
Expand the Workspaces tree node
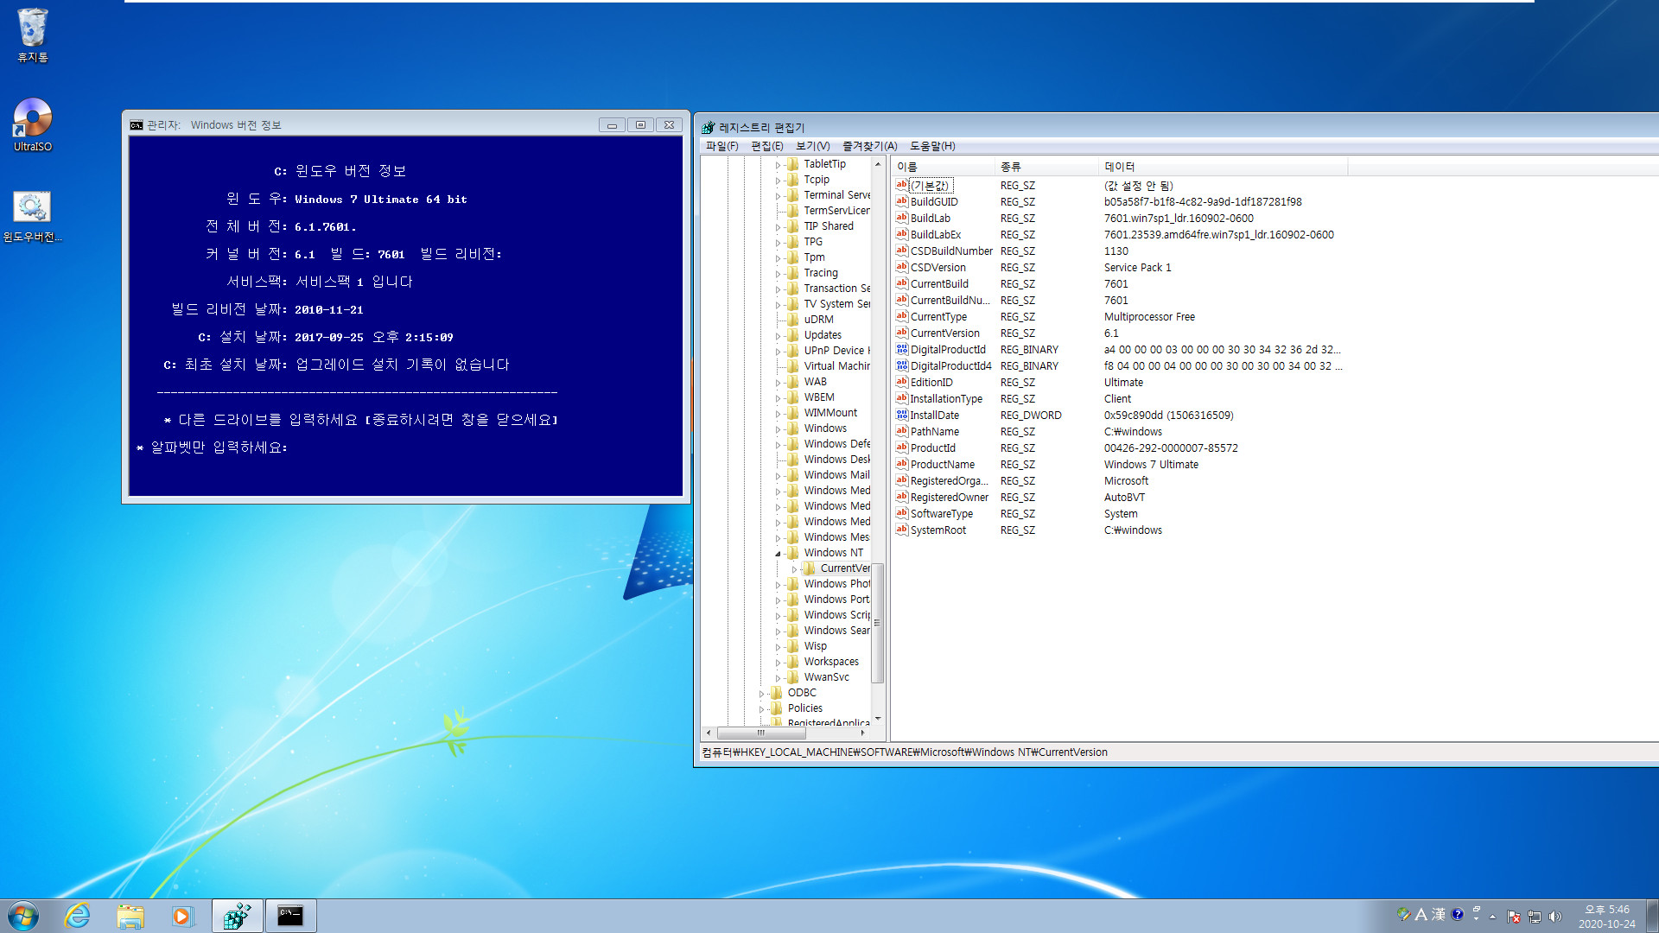(778, 662)
